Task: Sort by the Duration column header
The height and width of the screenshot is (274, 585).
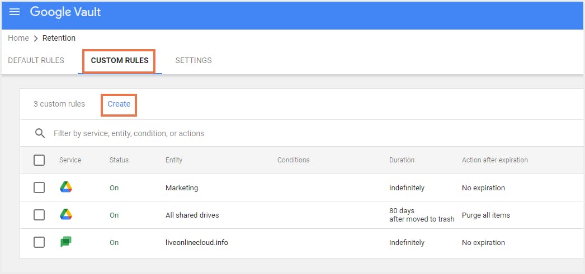Action: click(402, 160)
